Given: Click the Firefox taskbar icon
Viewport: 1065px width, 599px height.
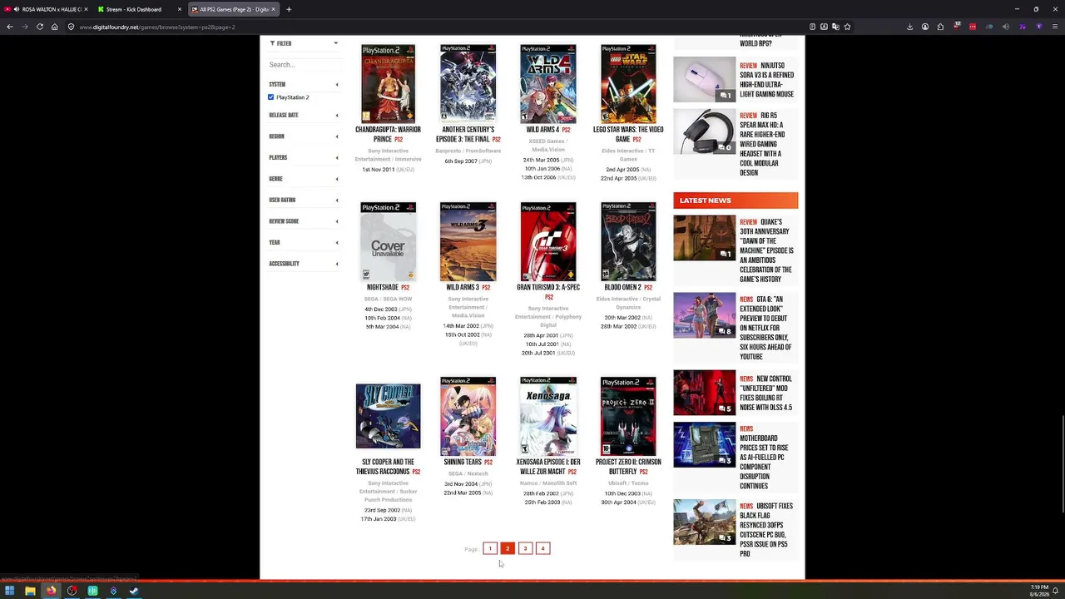Looking at the screenshot, I should tap(51, 592).
